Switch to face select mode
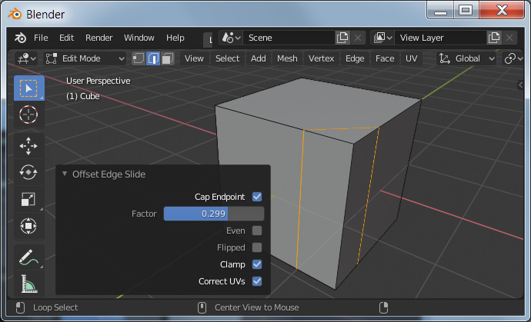The image size is (531, 322). pos(167,58)
